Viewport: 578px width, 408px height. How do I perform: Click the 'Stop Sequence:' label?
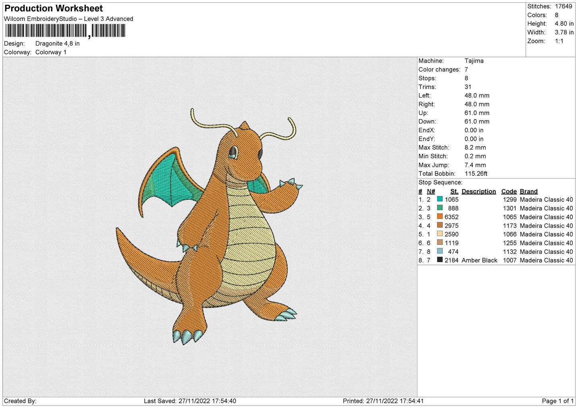click(x=440, y=183)
